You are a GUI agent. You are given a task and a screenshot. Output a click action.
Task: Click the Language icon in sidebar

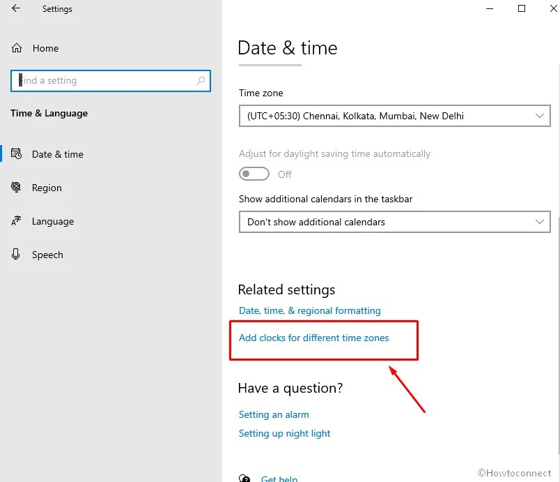pyautogui.click(x=15, y=221)
